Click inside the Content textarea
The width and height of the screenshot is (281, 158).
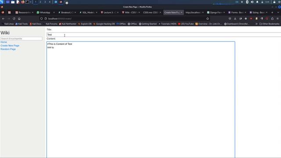click(x=141, y=100)
